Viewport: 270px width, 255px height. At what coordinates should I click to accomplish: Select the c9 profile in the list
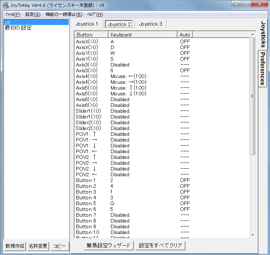tap(36, 22)
